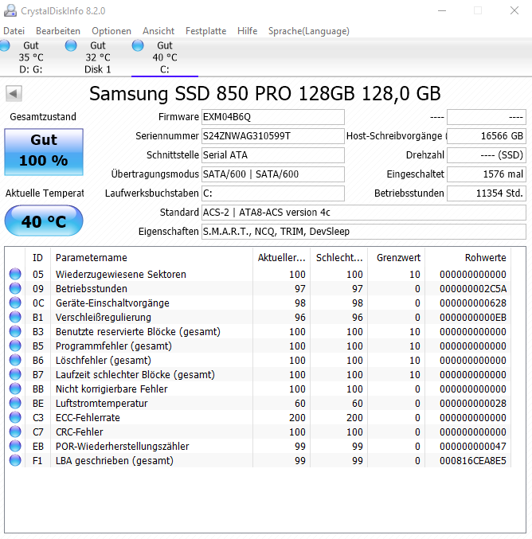Image resolution: width=532 pixels, height=539 pixels.
Task: Minimize the CrystalDiskInfo window
Action: coord(442,10)
